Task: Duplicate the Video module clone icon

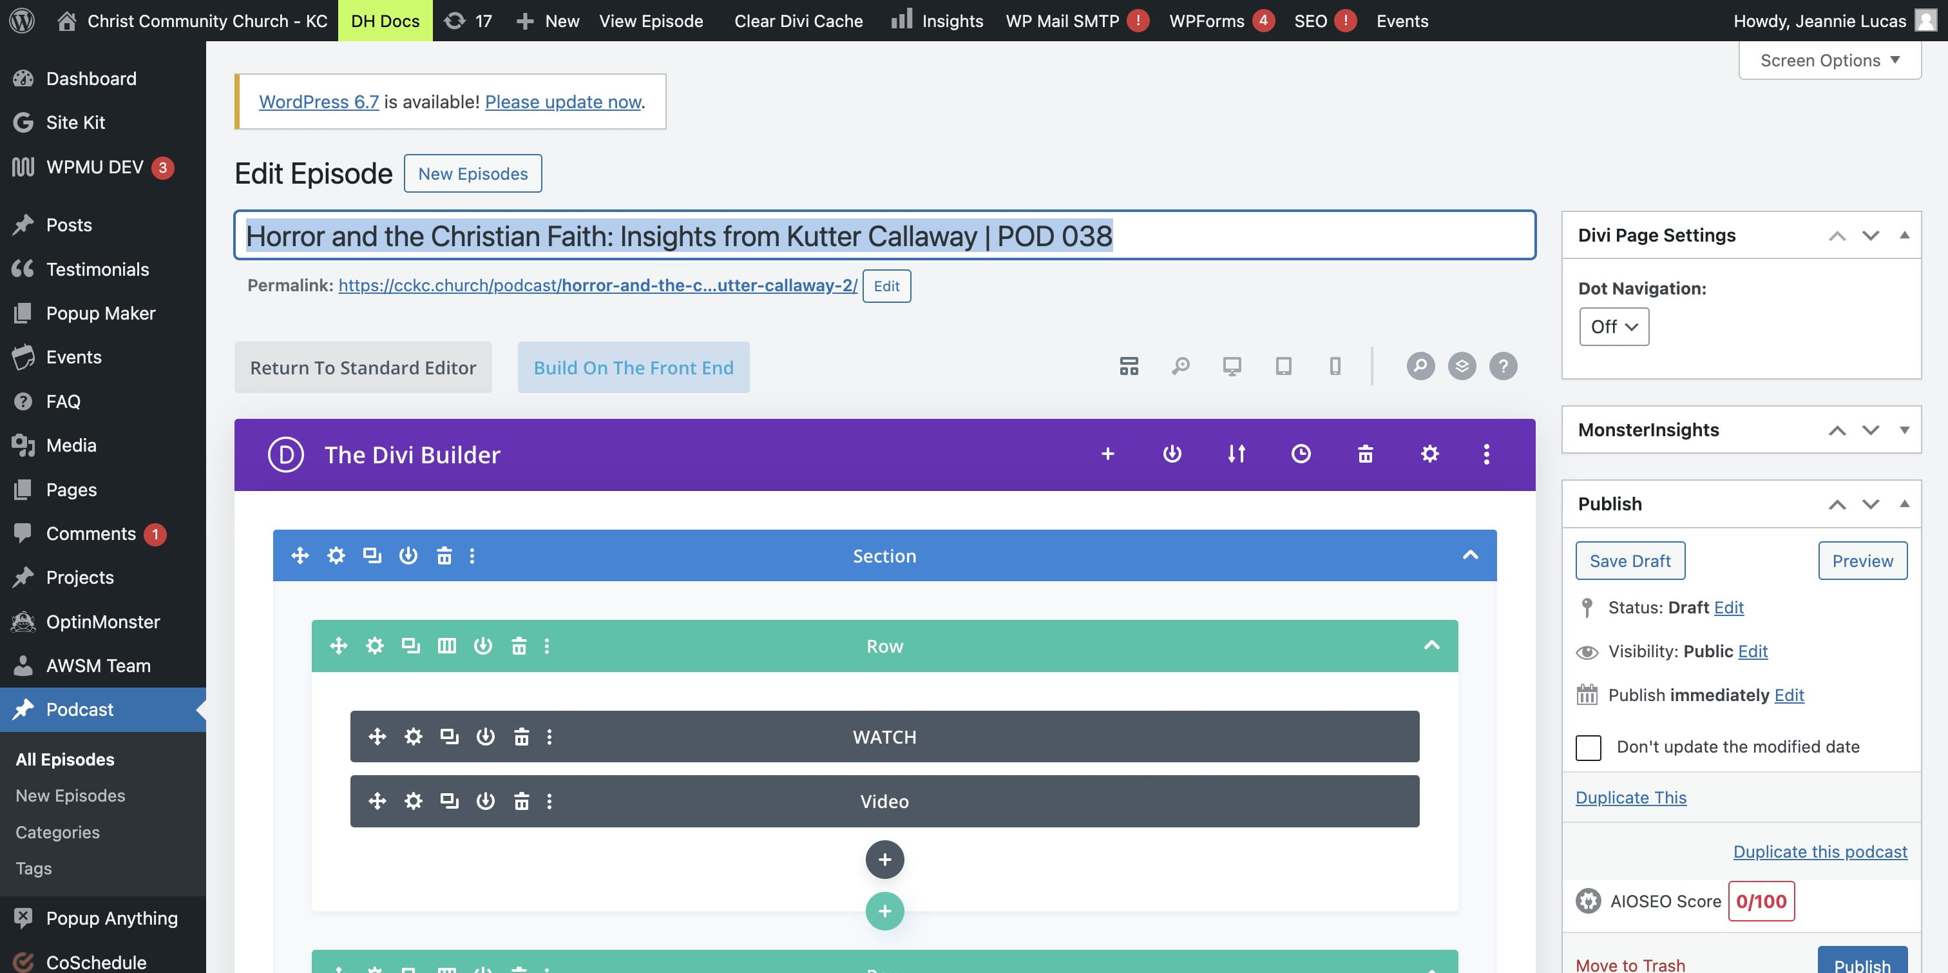Action: pyautogui.click(x=449, y=801)
